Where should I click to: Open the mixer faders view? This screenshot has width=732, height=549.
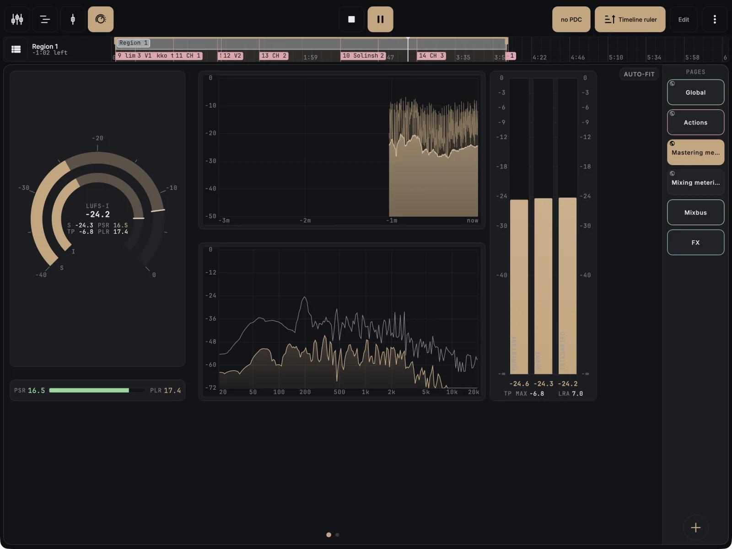(17, 19)
